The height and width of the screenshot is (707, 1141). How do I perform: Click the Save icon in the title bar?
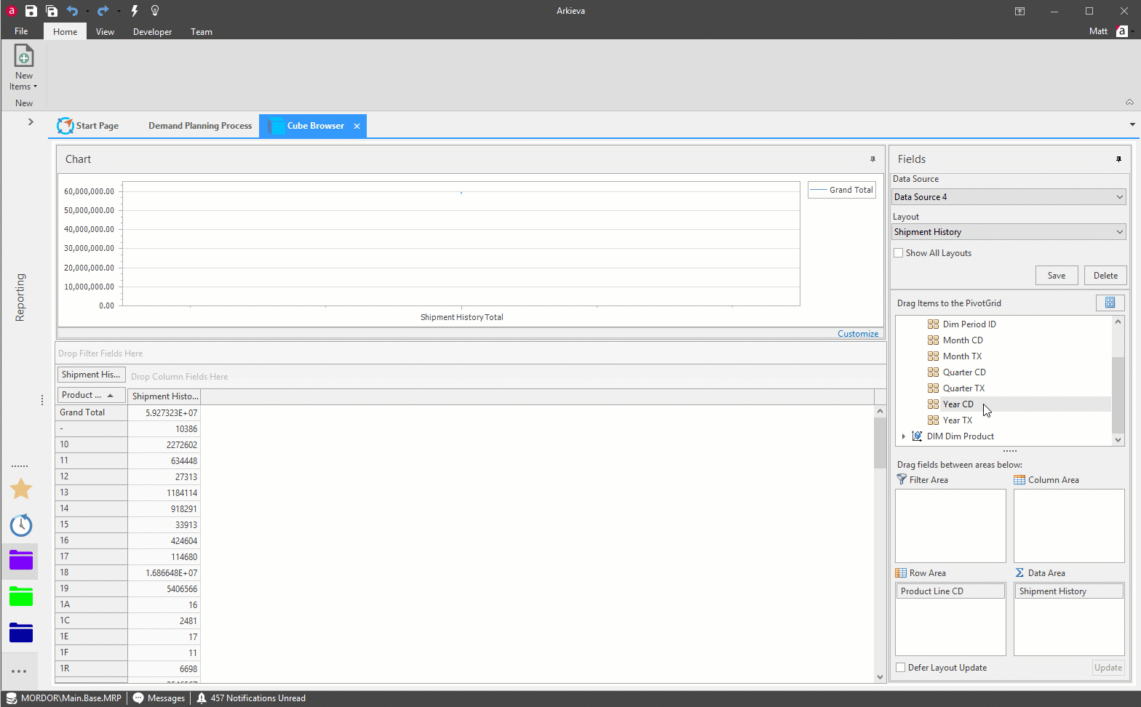point(31,11)
